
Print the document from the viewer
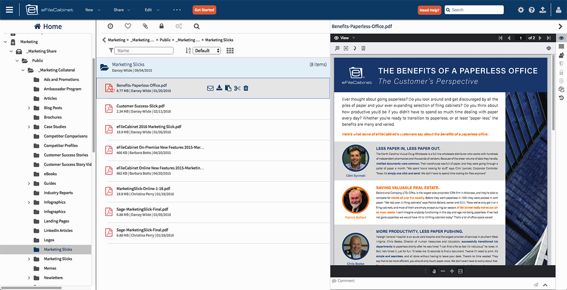548,48
